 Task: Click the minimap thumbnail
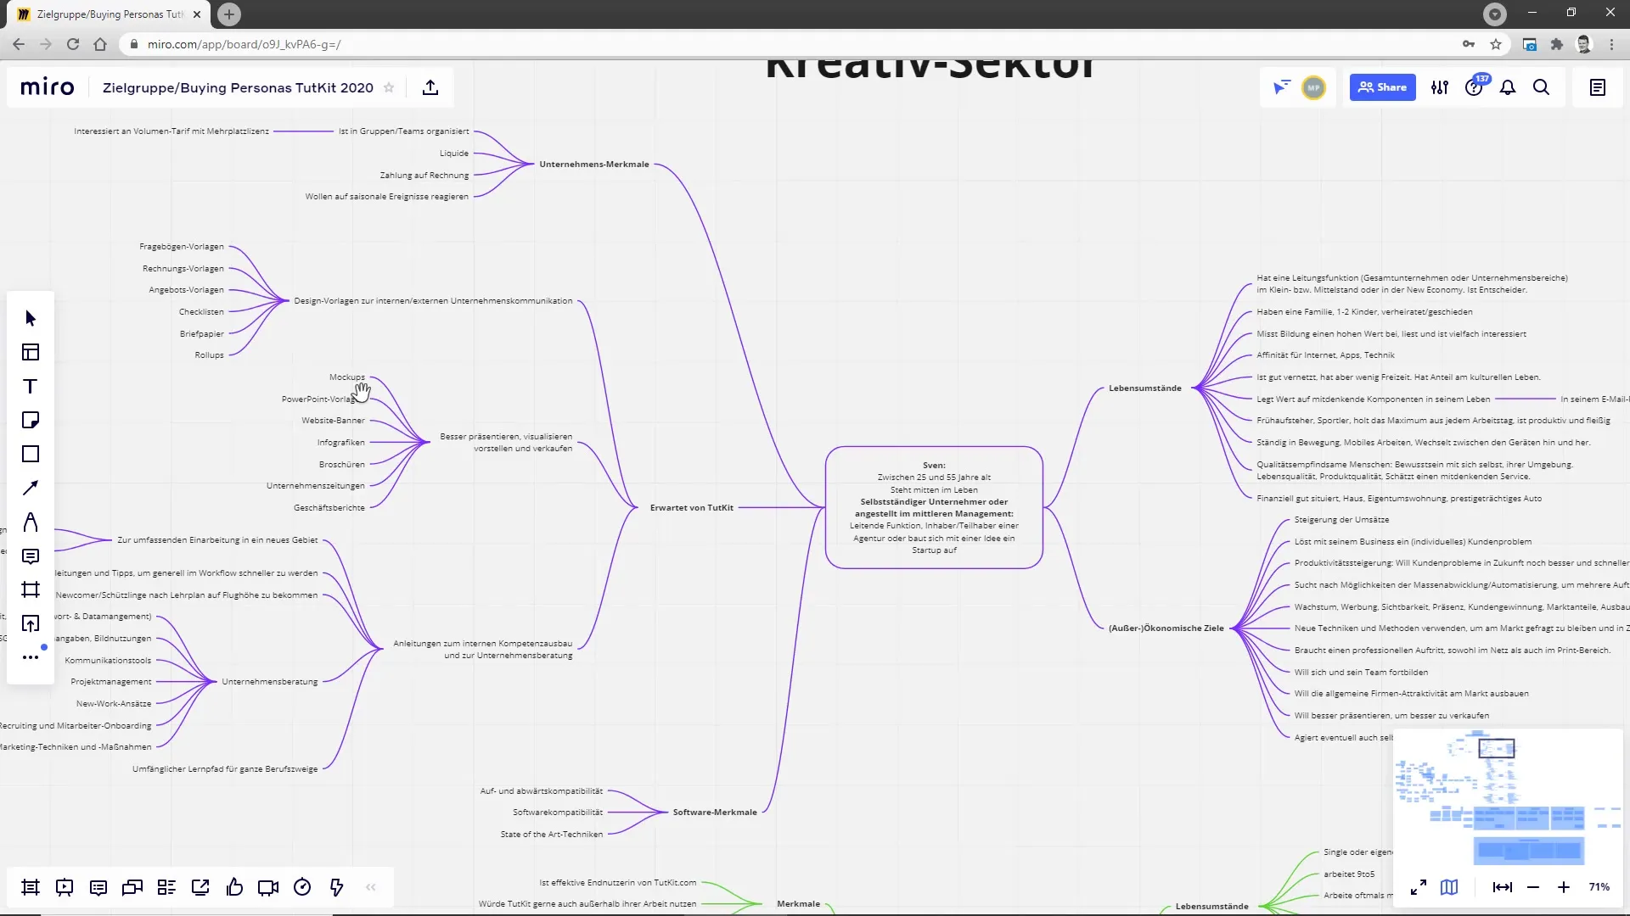(1507, 797)
